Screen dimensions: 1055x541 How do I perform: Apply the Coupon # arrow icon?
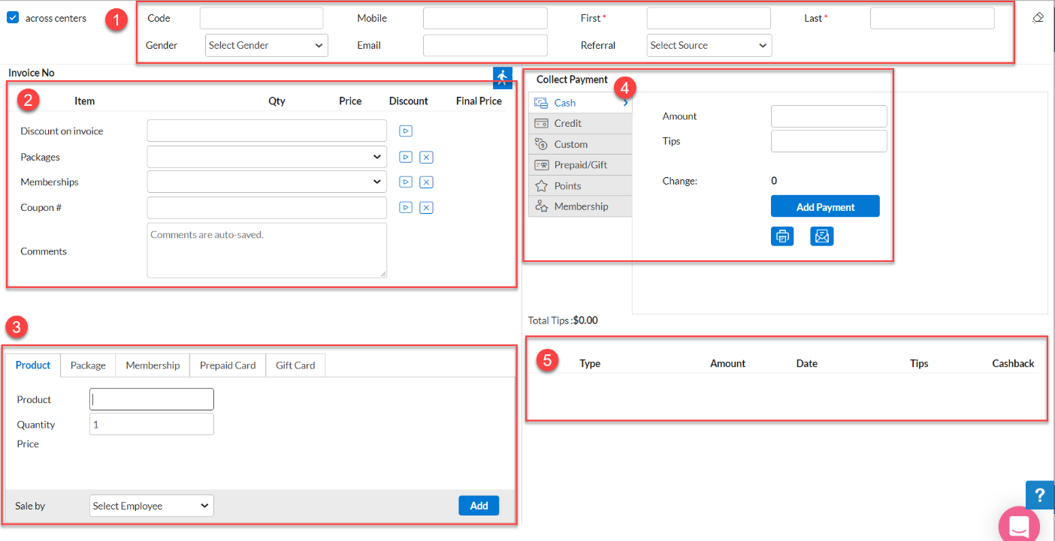[x=406, y=208]
